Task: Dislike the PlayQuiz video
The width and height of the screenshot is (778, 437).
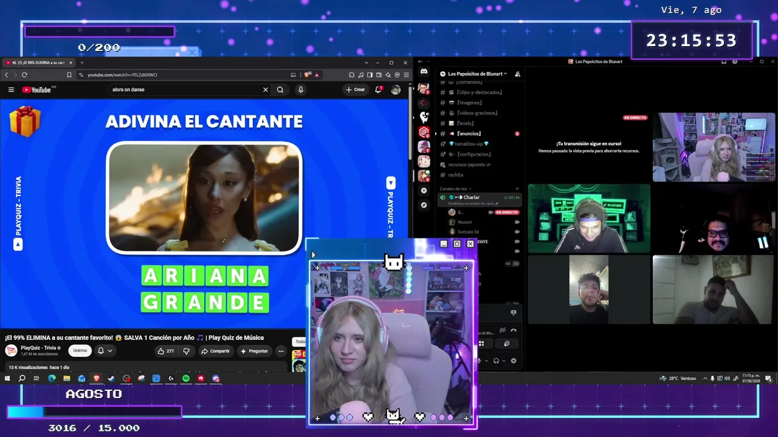Action: (186, 351)
